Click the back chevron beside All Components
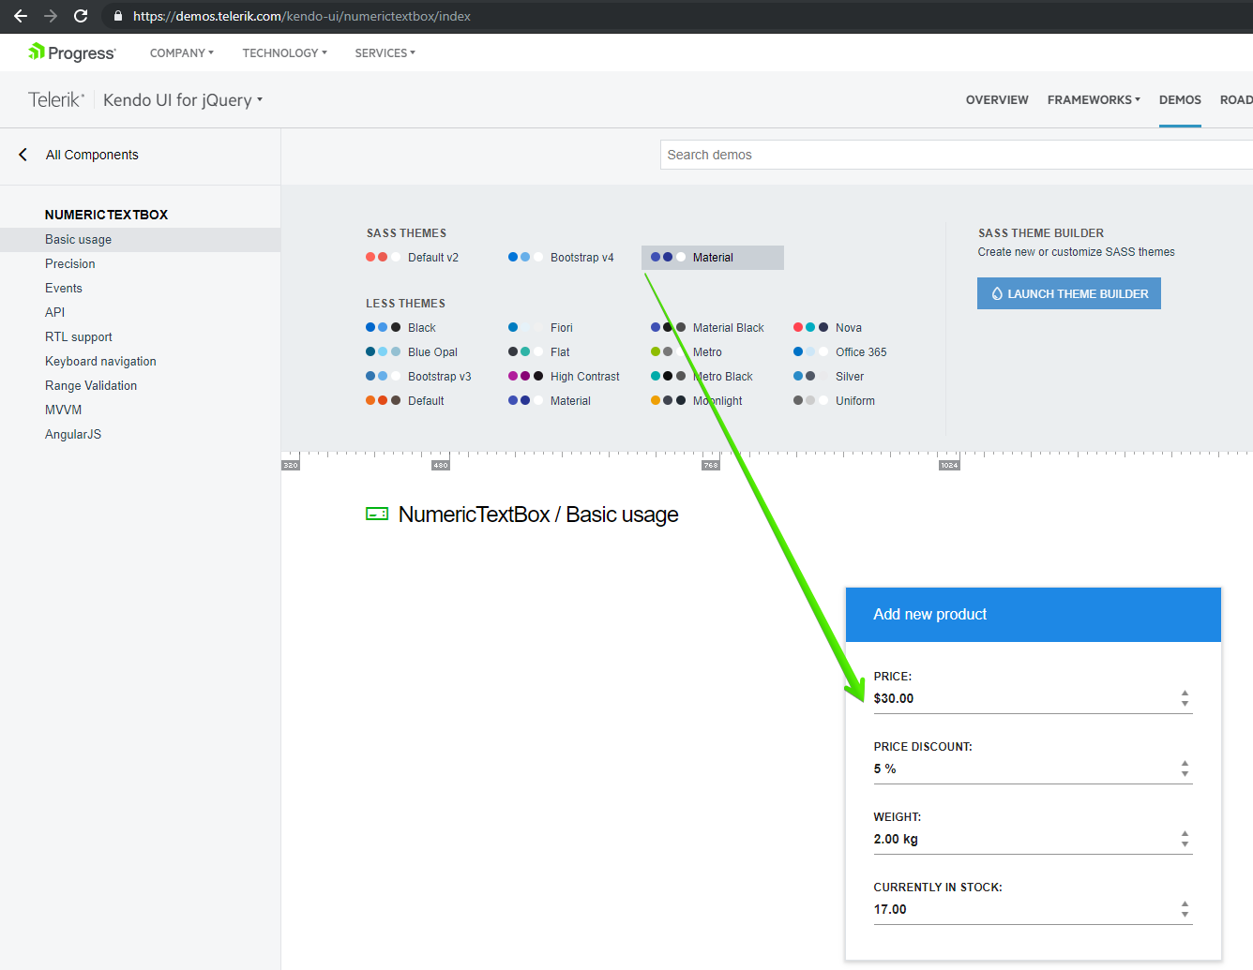Image resolution: width=1253 pixels, height=970 pixels. 23,155
